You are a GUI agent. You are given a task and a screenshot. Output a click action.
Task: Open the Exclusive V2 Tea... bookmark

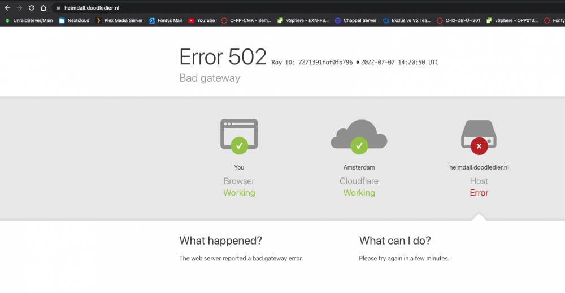406,20
